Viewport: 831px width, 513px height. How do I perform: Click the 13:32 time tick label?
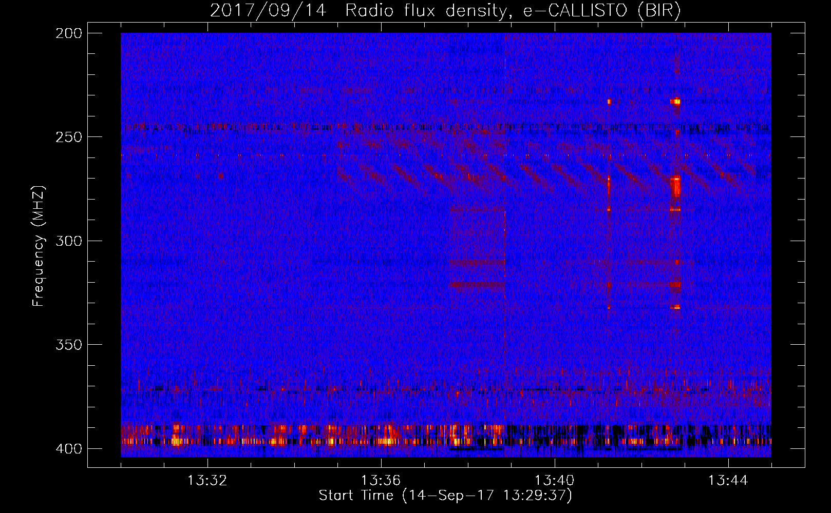click(207, 481)
